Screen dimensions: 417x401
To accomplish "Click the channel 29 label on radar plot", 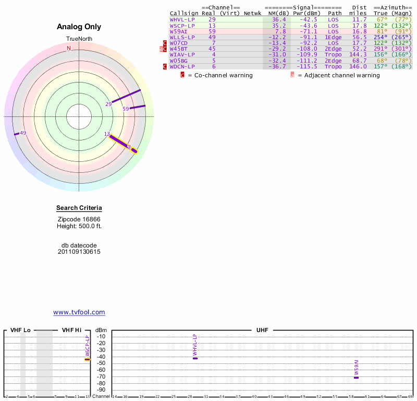I will tap(108, 104).
